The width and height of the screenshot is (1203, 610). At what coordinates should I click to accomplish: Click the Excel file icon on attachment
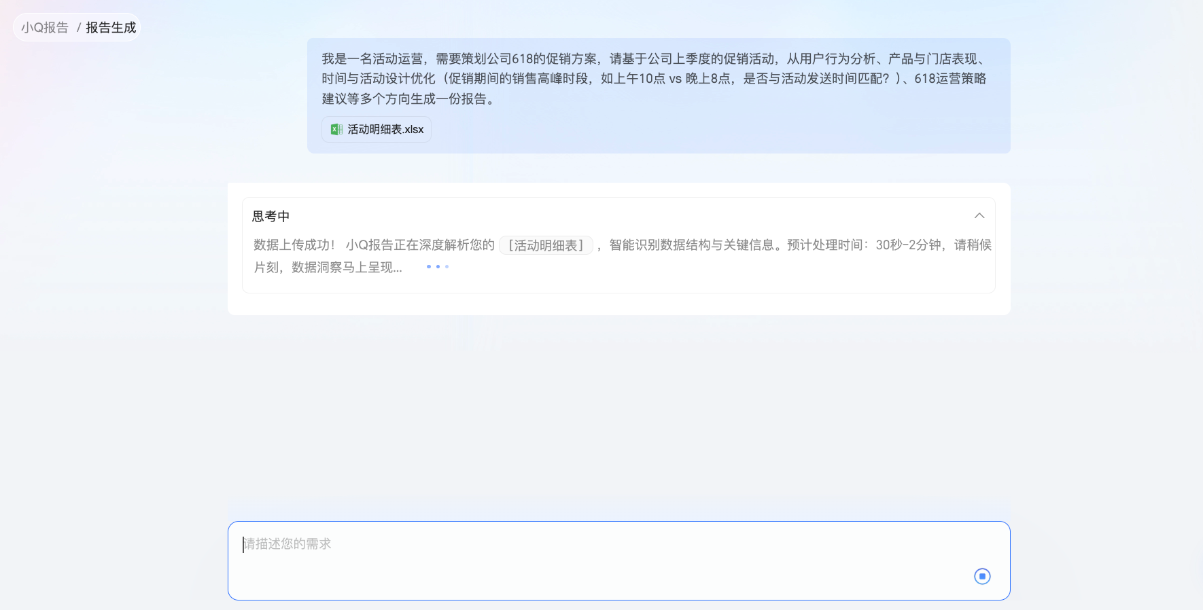tap(336, 129)
